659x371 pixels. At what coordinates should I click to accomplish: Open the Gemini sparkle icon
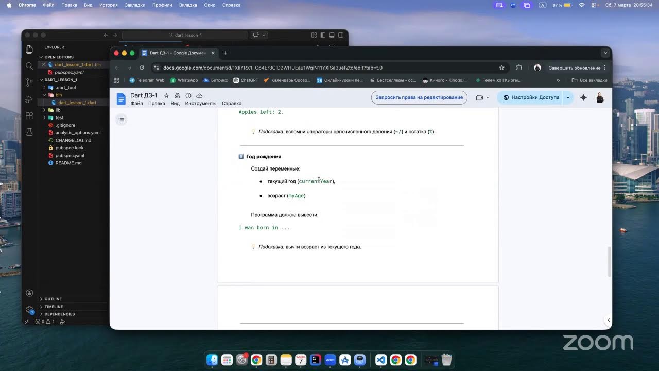click(583, 97)
